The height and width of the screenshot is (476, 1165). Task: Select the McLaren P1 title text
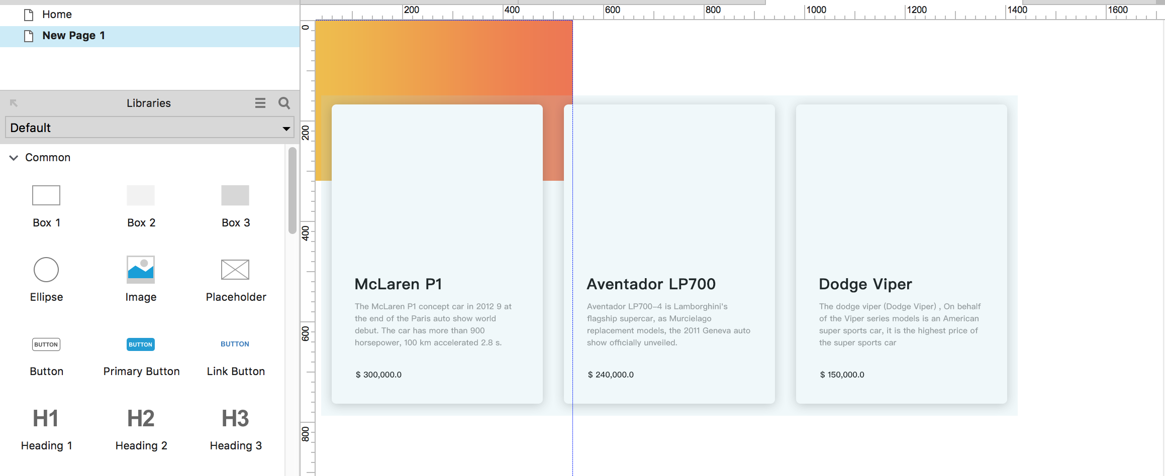pos(398,284)
